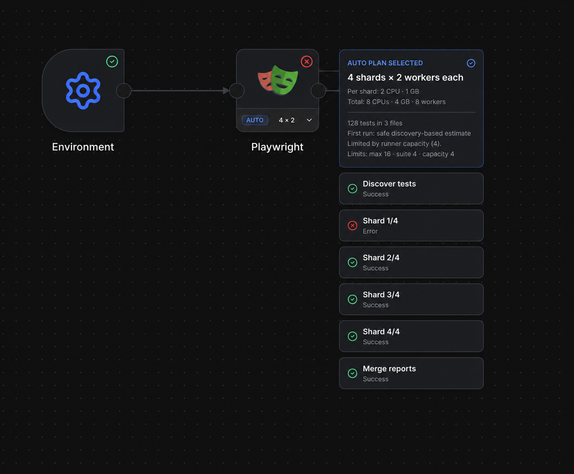Open the Shard 2/4 step
The height and width of the screenshot is (474, 574).
click(x=411, y=262)
